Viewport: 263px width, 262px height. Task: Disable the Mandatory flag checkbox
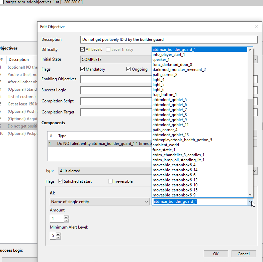[83, 69]
